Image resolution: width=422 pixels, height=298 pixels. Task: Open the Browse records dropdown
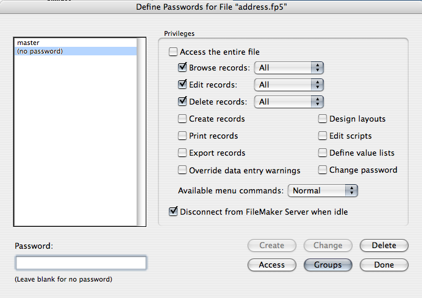[288, 68]
